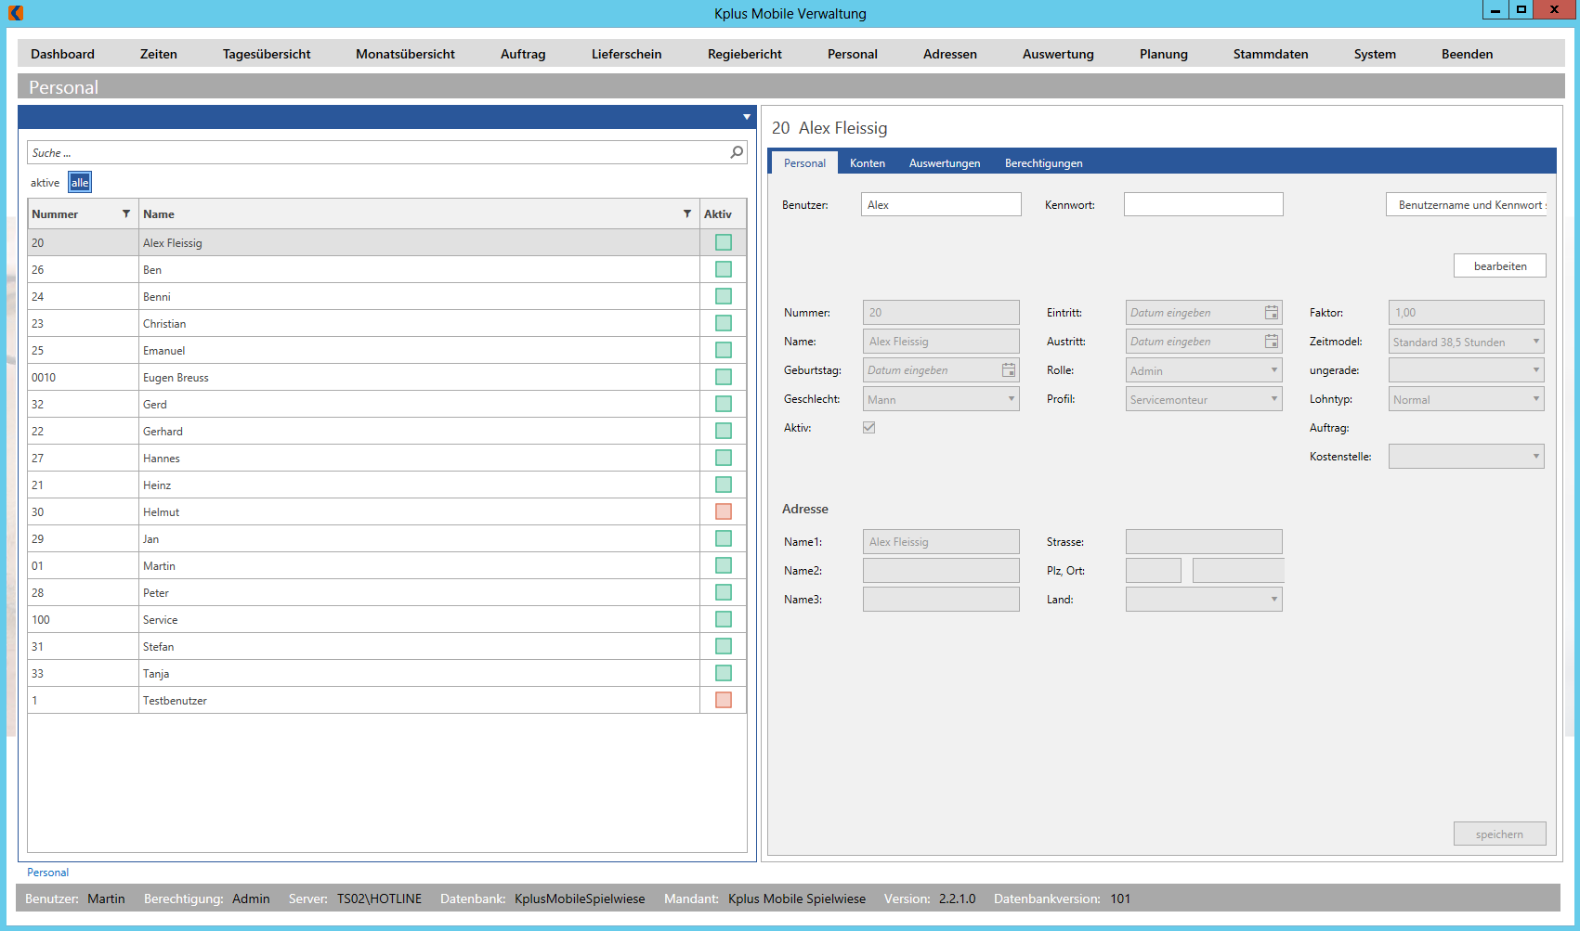Select the Personal tab in details panel
Screen dimensions: 1580x931
pyautogui.click(x=804, y=163)
